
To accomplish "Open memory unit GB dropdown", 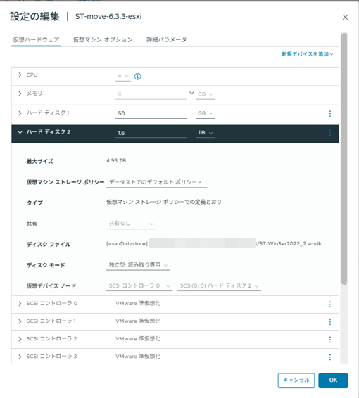I will tap(206, 94).
